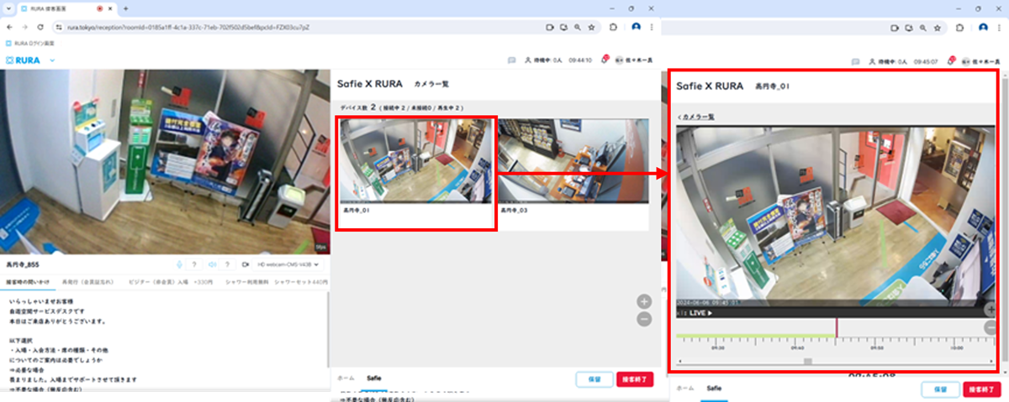Click the red 接客終了 button in right window

(x=980, y=389)
